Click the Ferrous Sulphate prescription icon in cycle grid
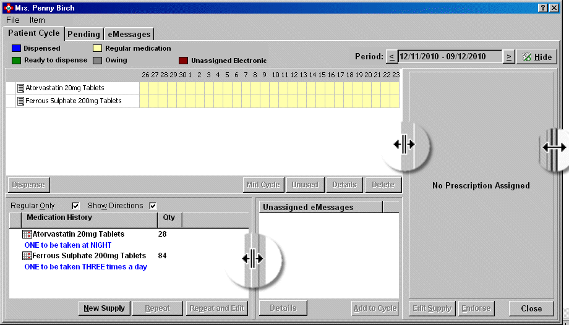 click(x=21, y=101)
